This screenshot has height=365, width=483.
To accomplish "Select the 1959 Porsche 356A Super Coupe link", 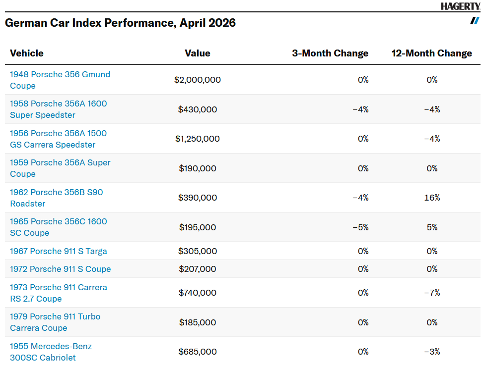I will [x=60, y=168].
